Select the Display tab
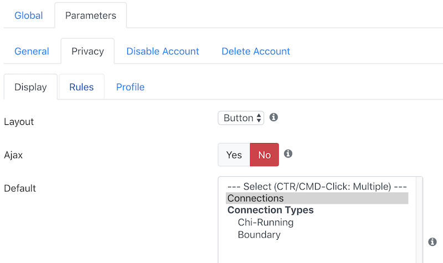The width and height of the screenshot is (443, 263). [30, 87]
